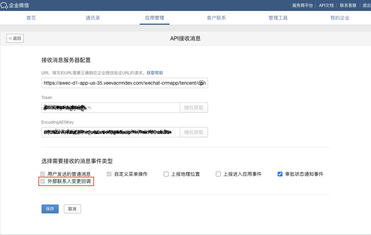Open the 客户联系 tab
Image resolution: width=371 pixels, height=235 pixels.
pos(216,18)
